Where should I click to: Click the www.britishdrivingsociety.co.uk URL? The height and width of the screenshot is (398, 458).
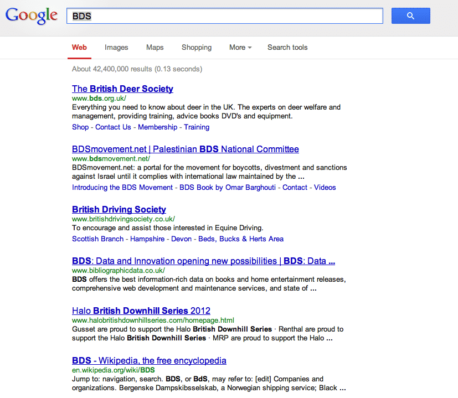123,219
